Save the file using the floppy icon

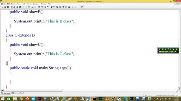[x=8, y=7]
